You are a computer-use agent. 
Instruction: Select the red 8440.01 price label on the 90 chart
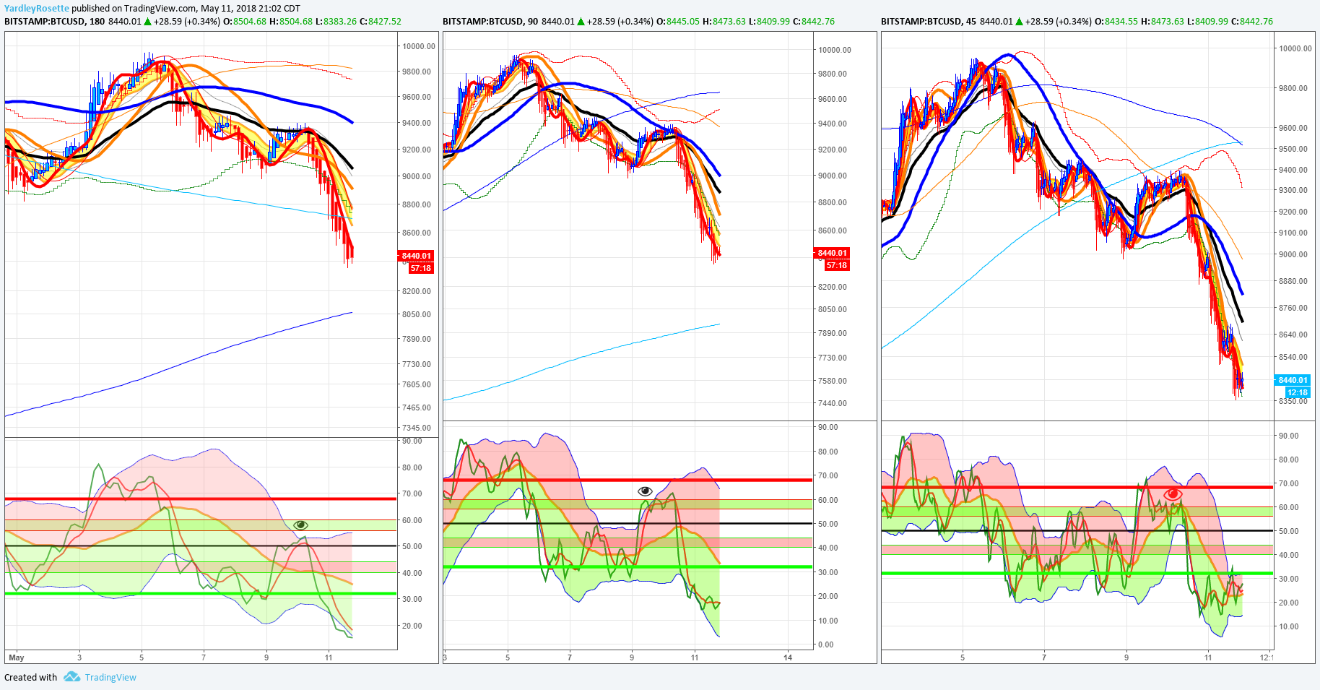[x=832, y=253]
